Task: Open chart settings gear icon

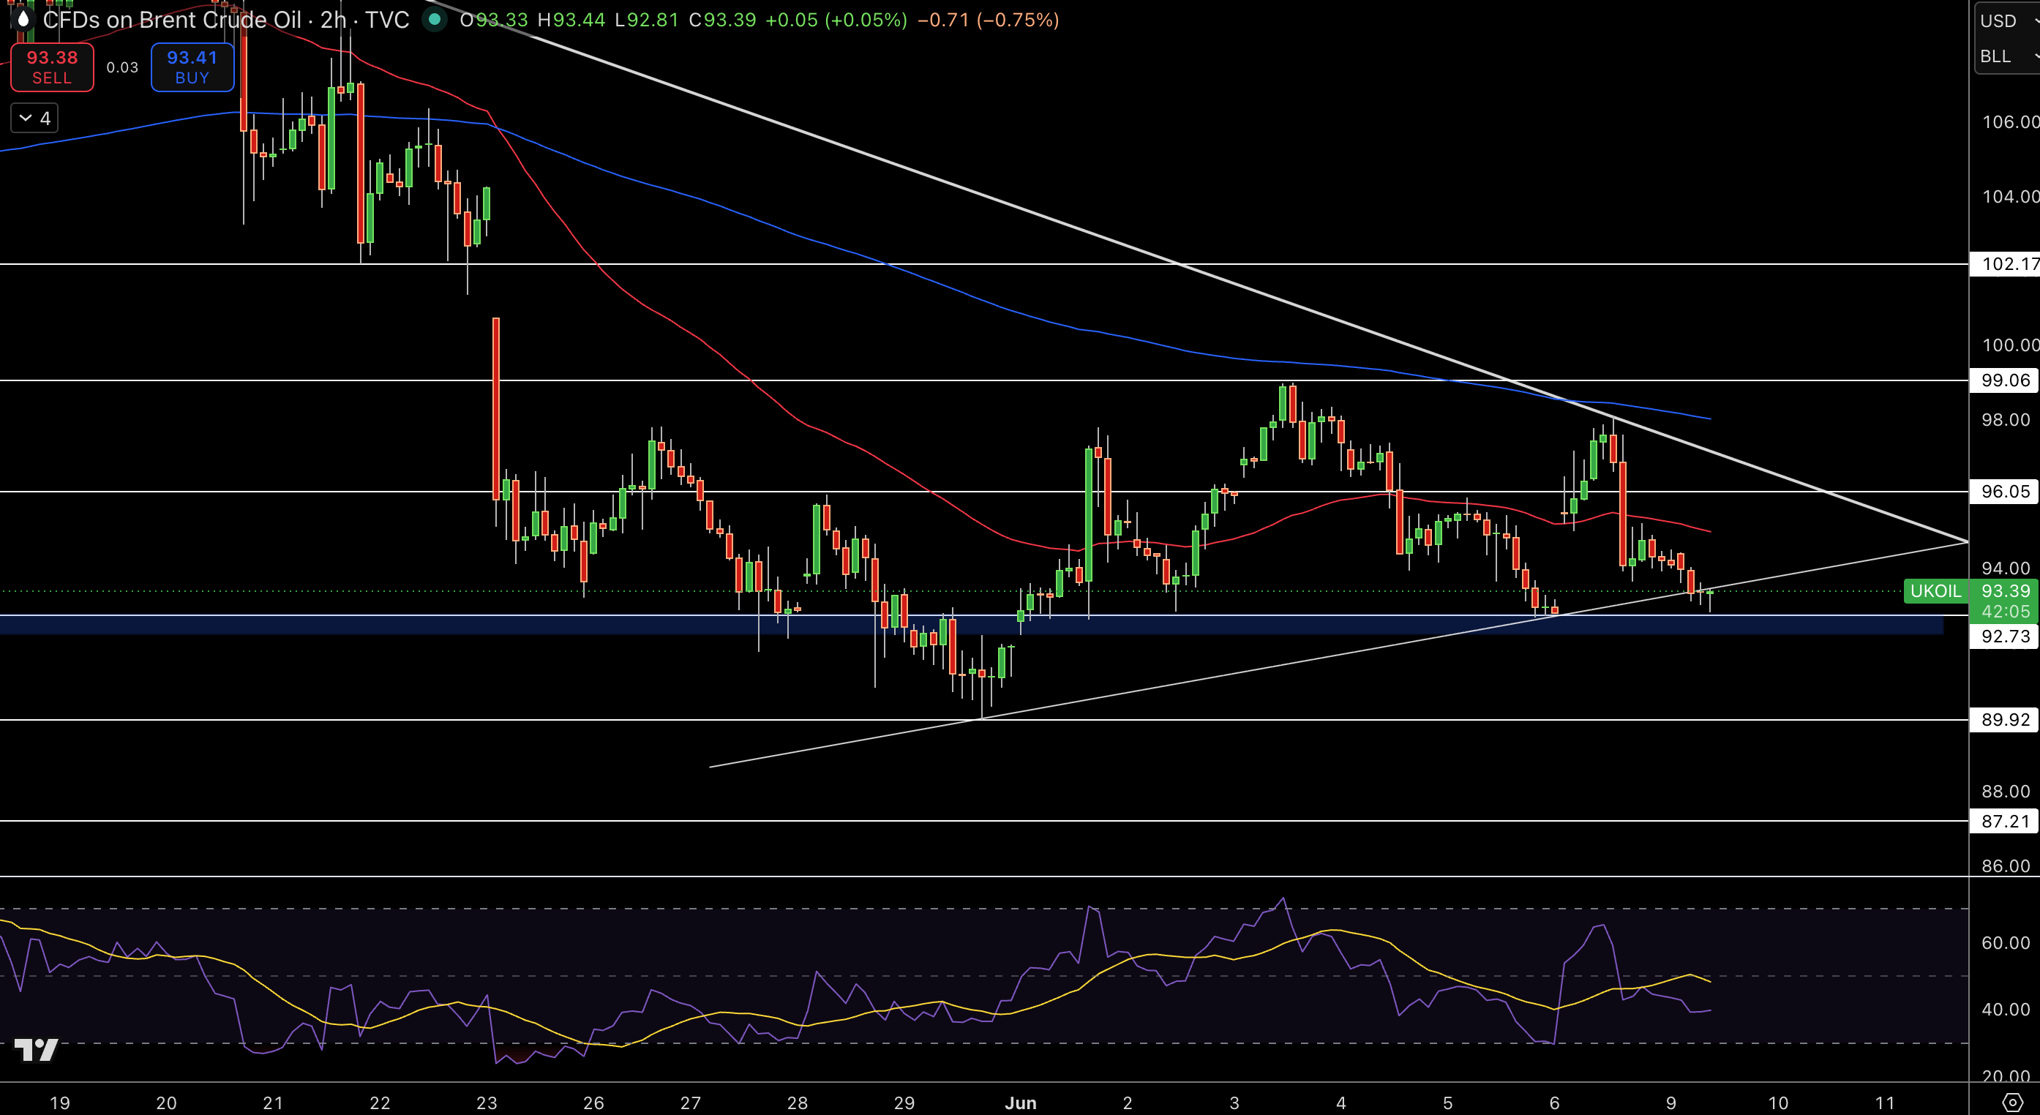Action: [2012, 1102]
